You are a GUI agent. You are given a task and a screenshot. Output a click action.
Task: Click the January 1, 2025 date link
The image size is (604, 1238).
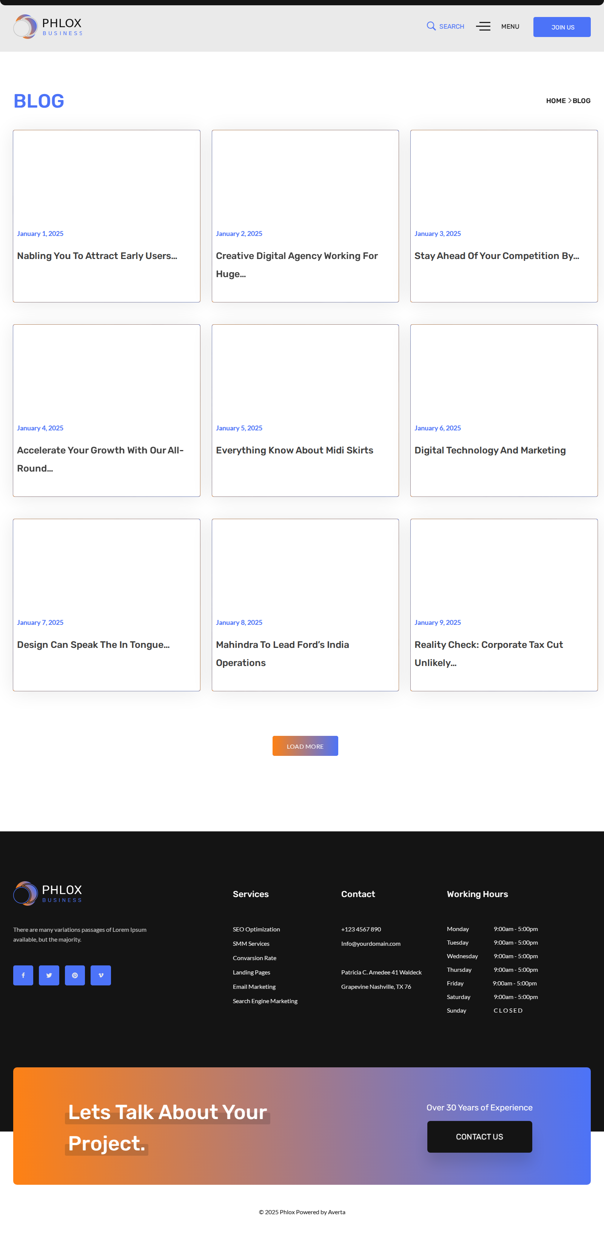40,234
